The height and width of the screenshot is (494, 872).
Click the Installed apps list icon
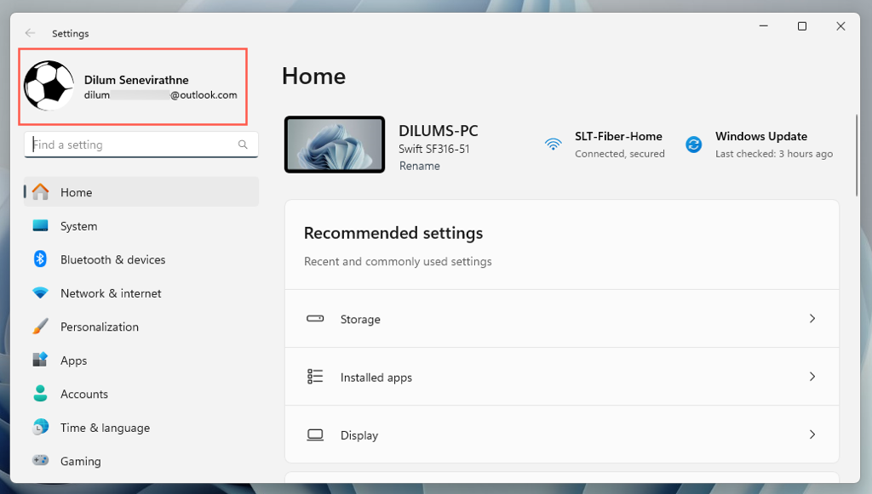315,377
